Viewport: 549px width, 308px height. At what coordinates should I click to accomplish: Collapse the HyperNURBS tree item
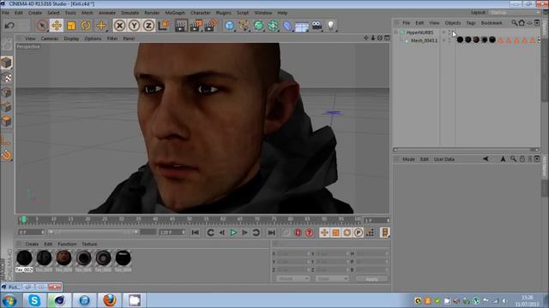[396, 33]
